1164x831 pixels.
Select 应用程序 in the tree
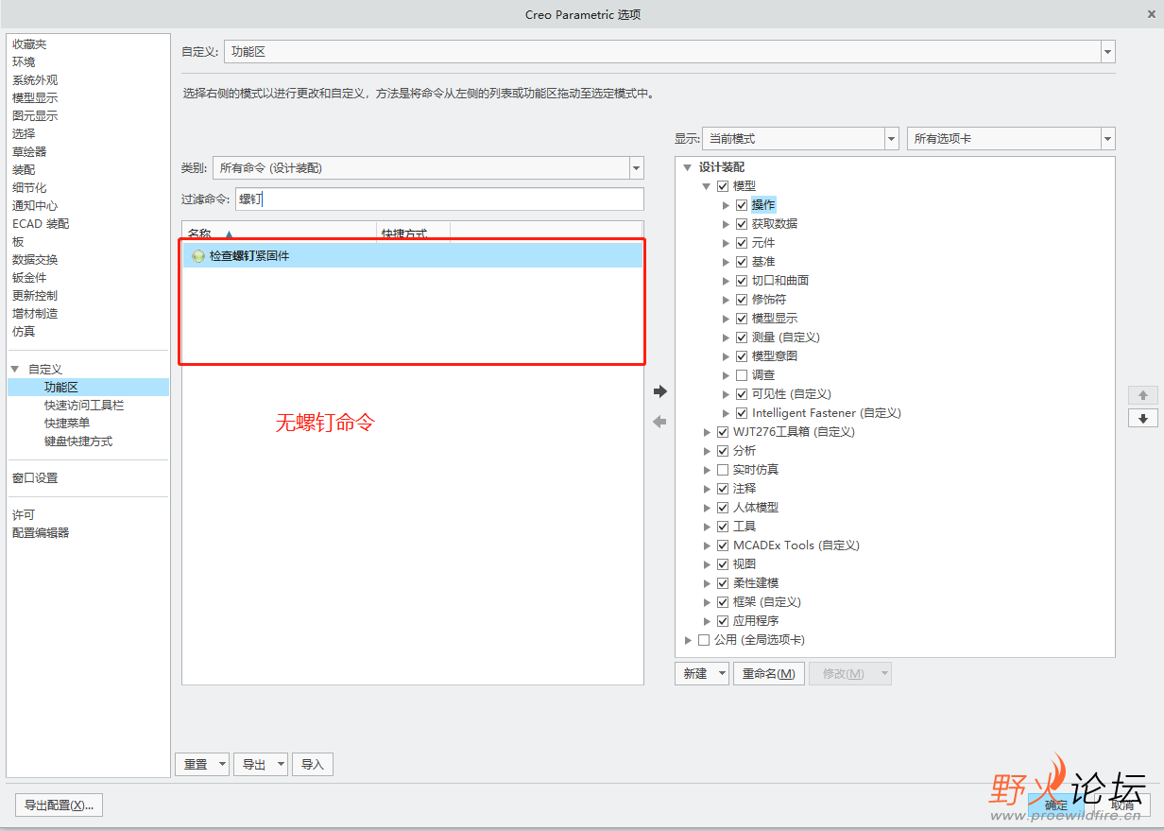click(756, 621)
